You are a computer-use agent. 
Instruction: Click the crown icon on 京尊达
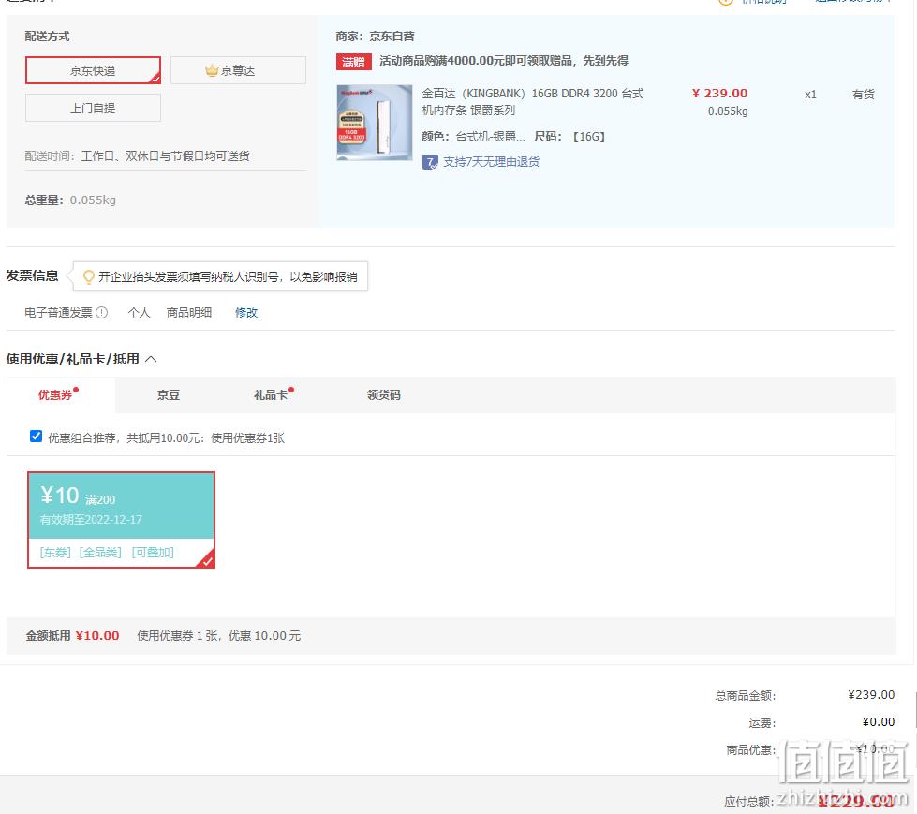[211, 71]
